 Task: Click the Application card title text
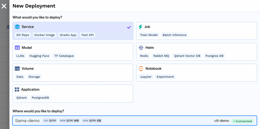pyautogui.click(x=30, y=89)
